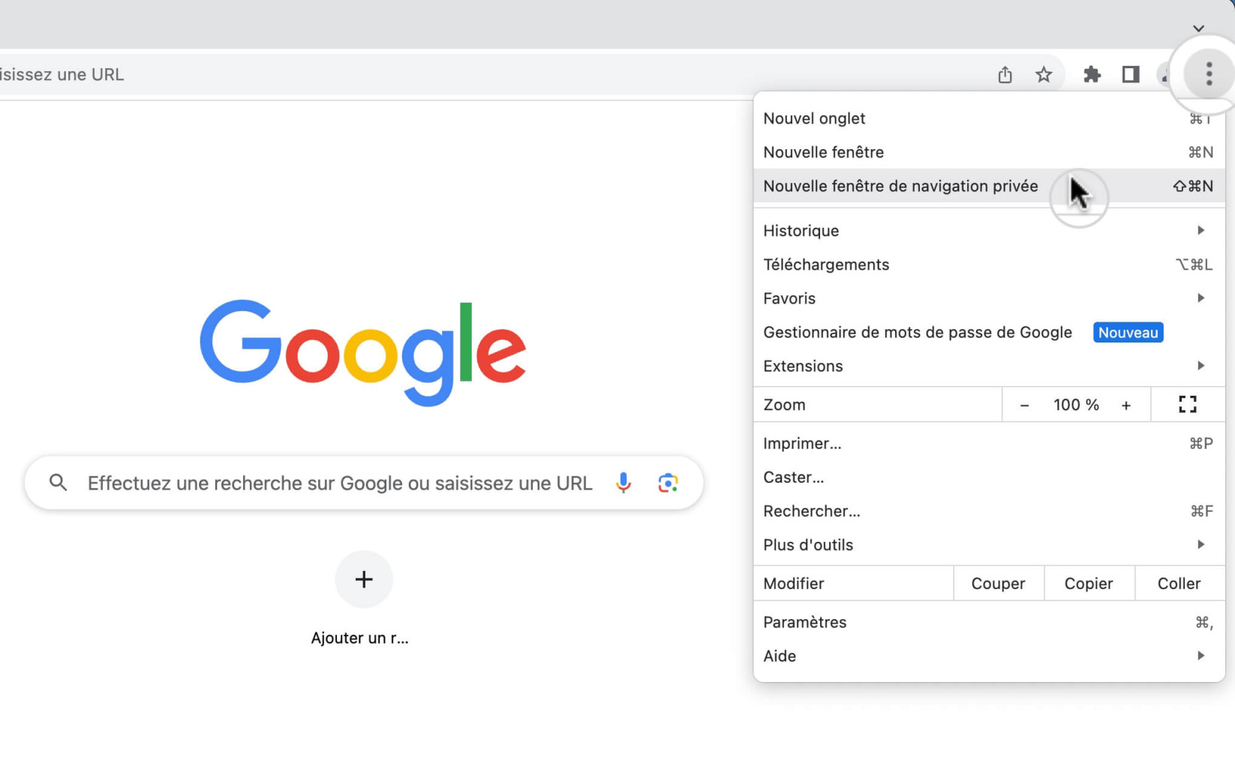Click the Favoris menu label
Viewport: 1235px width, 763px height.
click(789, 298)
